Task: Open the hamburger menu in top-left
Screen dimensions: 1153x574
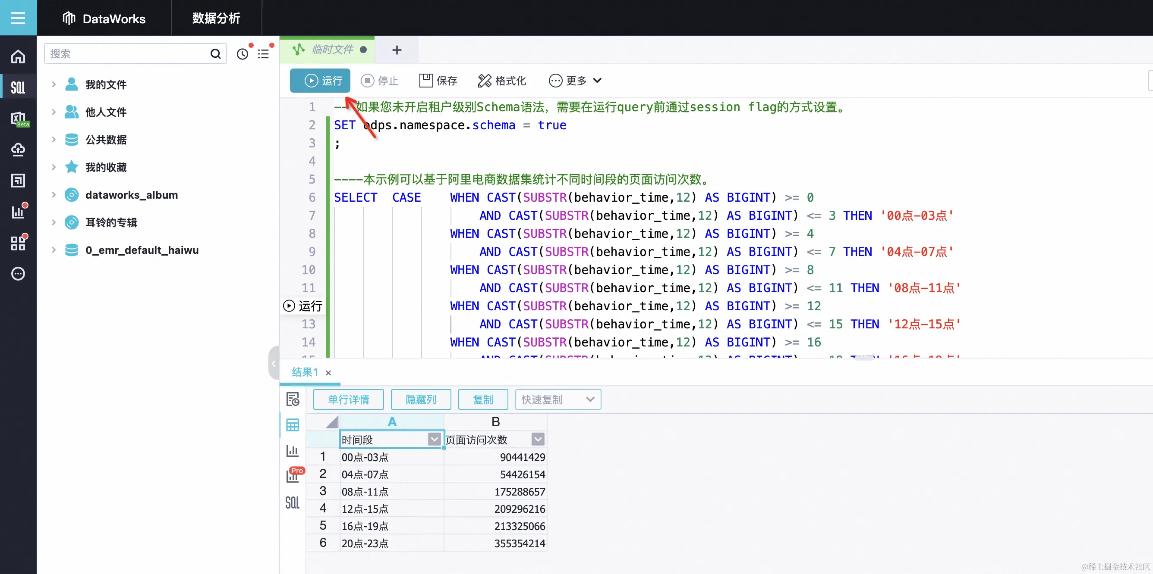Action: tap(18, 18)
